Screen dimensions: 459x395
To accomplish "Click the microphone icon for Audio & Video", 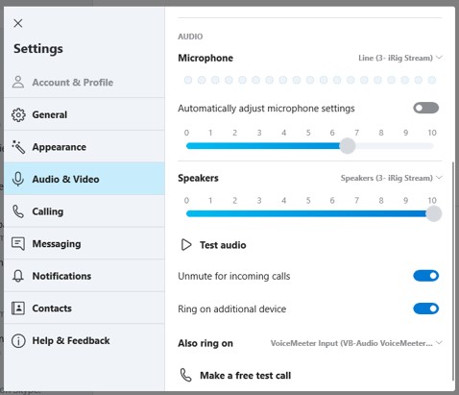I will (x=18, y=179).
